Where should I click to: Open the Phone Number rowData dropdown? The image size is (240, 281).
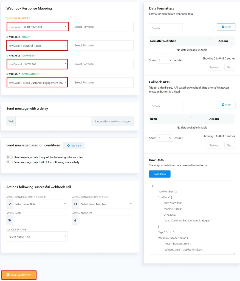coord(37,27)
